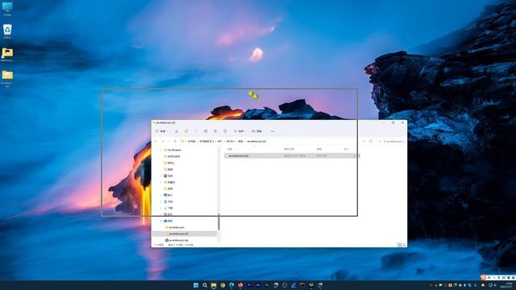The width and height of the screenshot is (516, 290).
Task: Go forward with the Explorer forward arrow
Action: [163, 141]
